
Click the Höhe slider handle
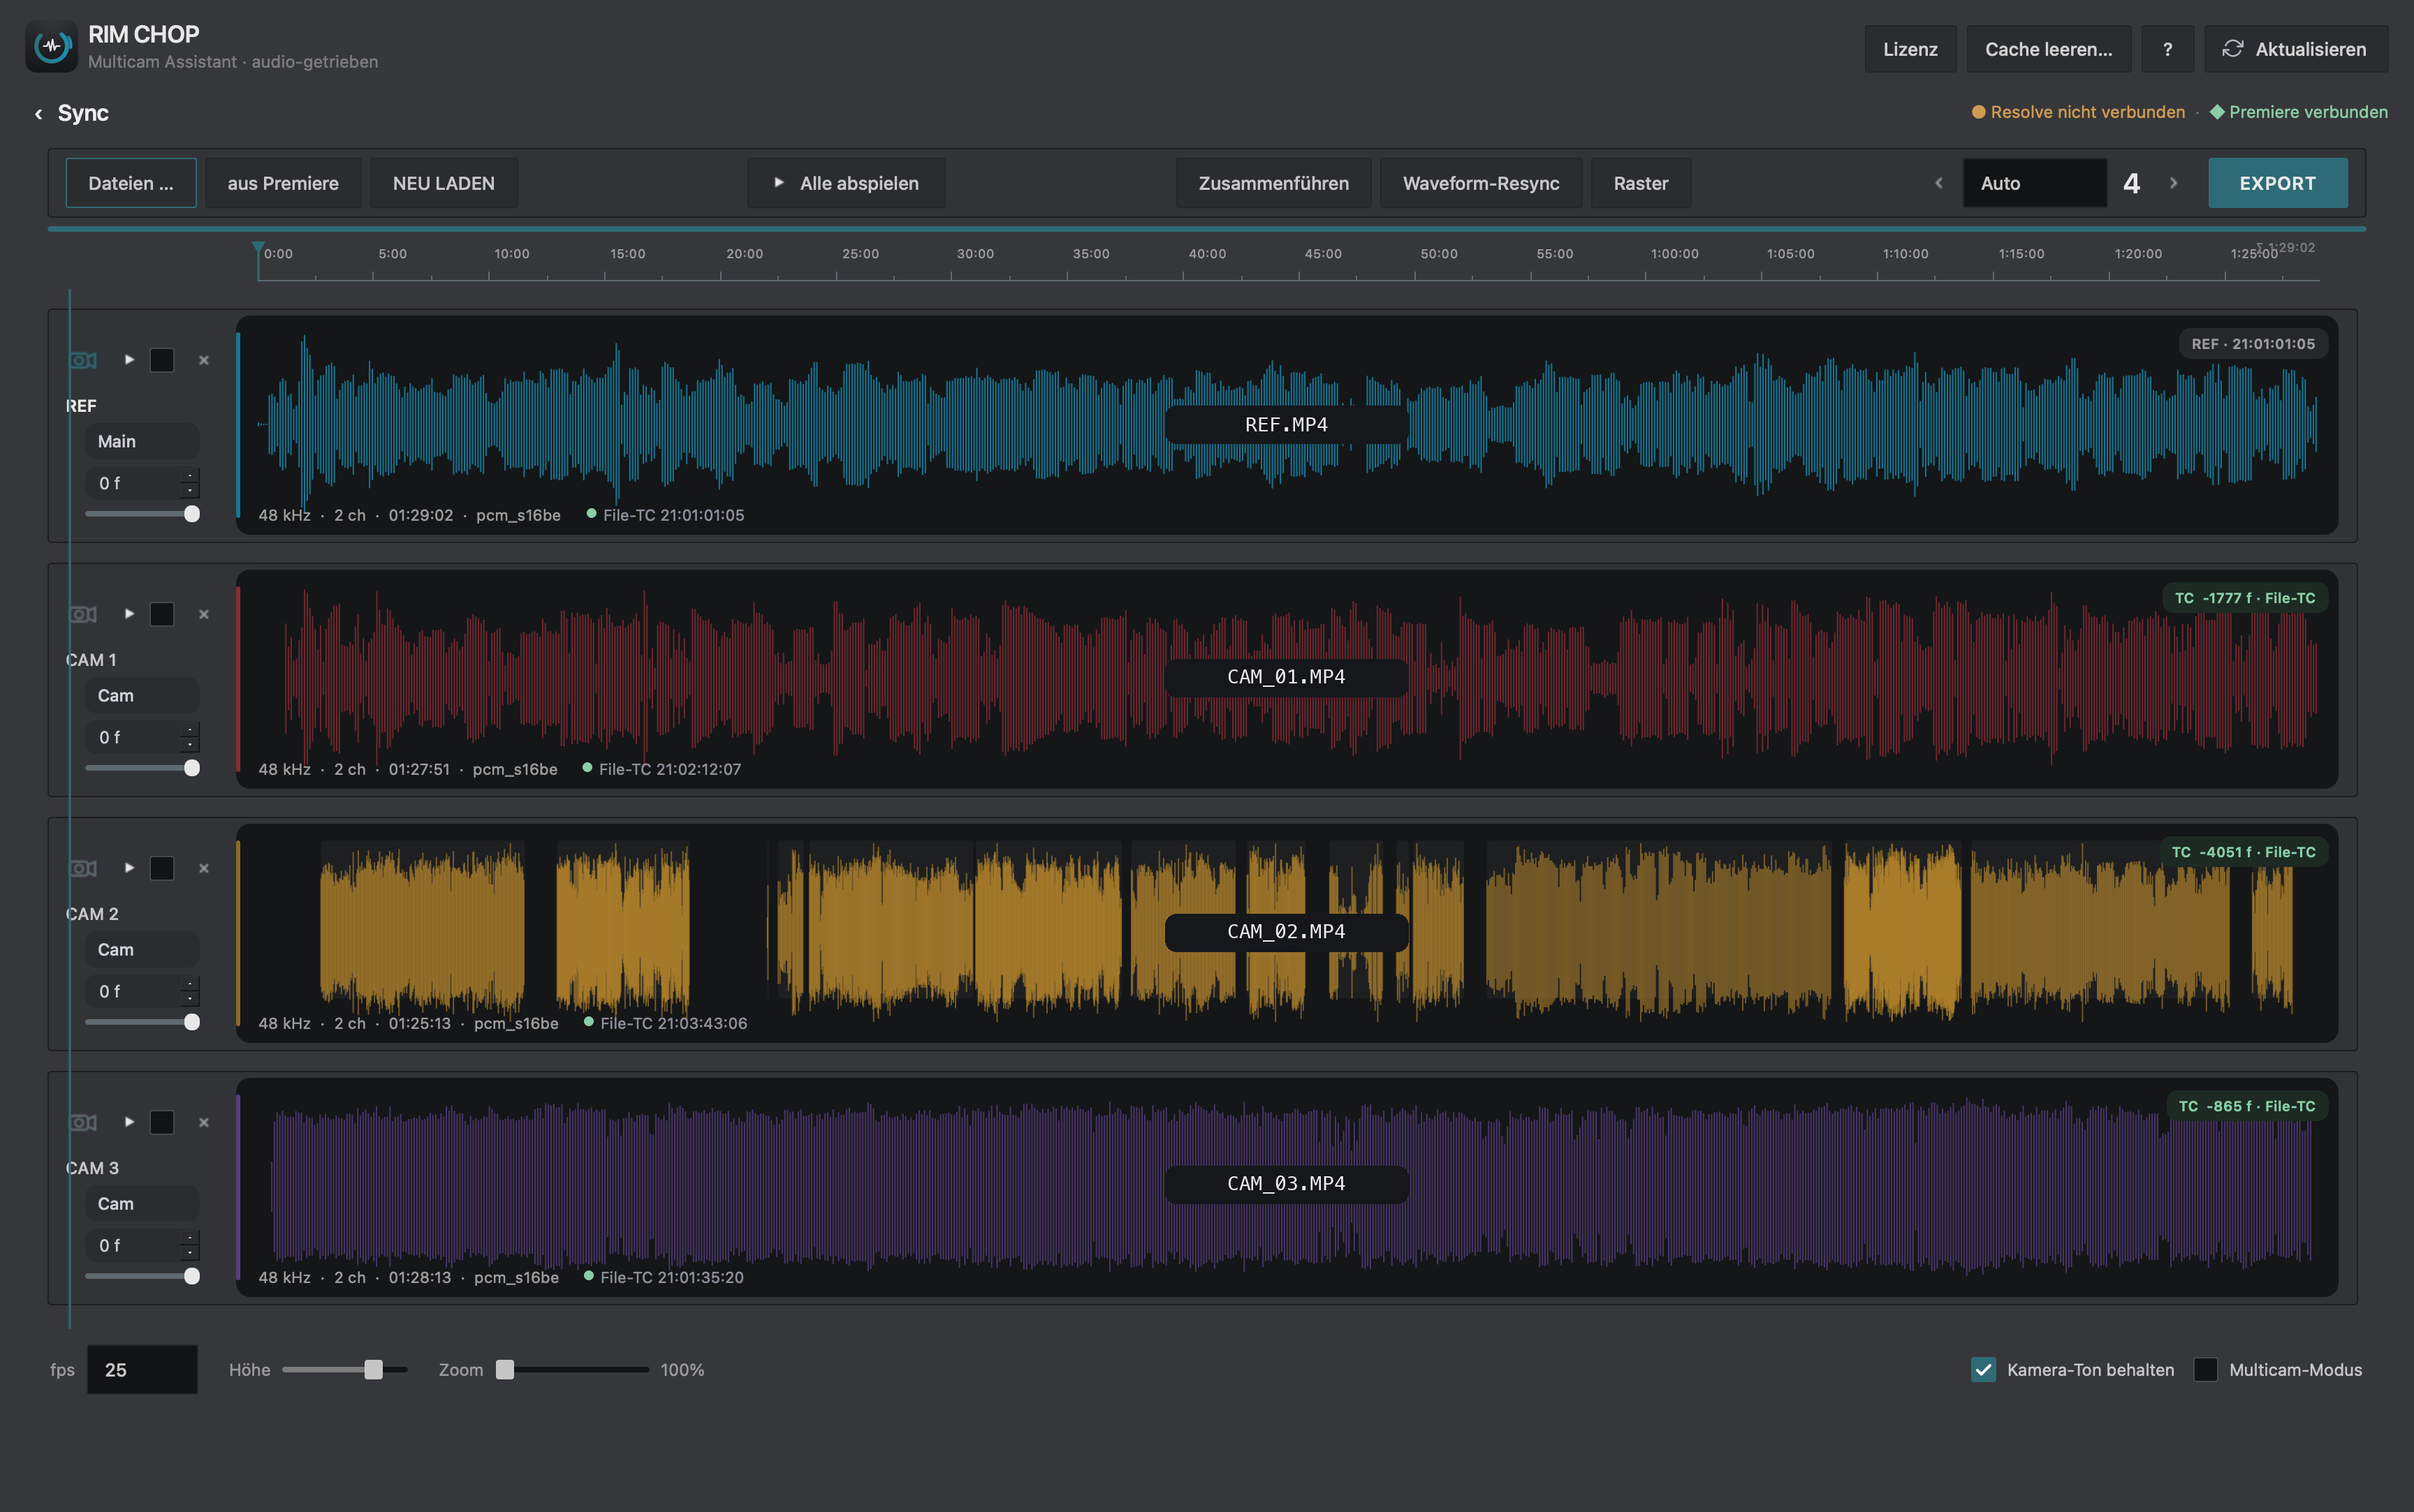coord(373,1370)
